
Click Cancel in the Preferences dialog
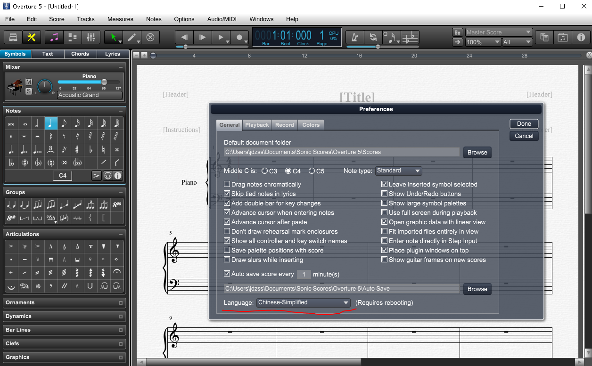524,136
